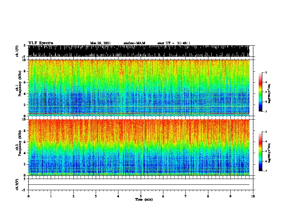Click the ch.1 spectrogram color scale bar
The width and height of the screenshot is (285, 220).
(260, 92)
